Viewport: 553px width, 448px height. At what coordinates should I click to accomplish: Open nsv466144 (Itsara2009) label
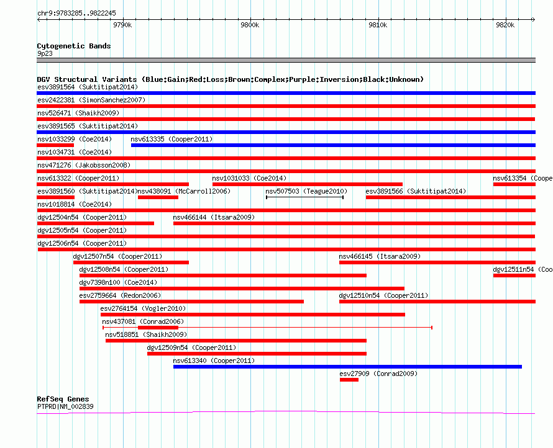[214, 217]
